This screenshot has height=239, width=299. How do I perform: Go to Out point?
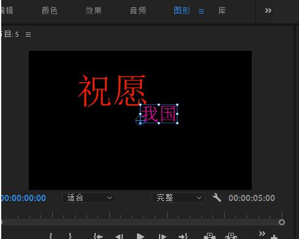click(183, 236)
